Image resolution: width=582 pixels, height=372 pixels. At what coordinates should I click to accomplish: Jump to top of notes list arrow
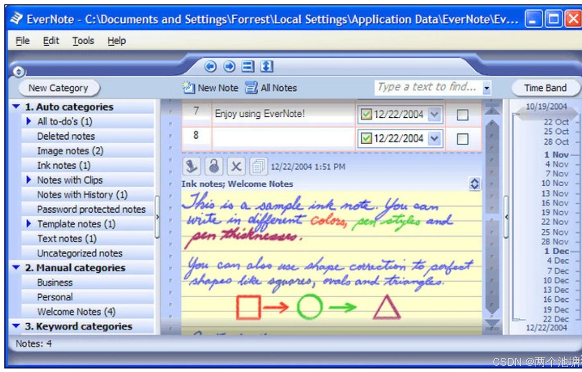click(492, 109)
